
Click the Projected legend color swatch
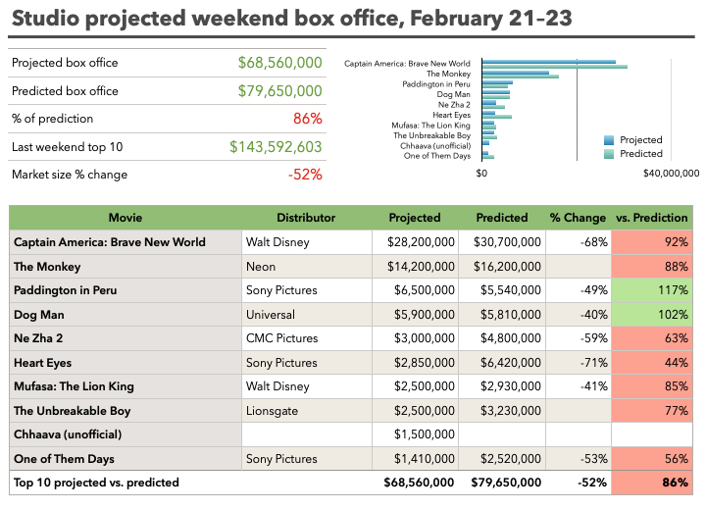pyautogui.click(x=609, y=140)
